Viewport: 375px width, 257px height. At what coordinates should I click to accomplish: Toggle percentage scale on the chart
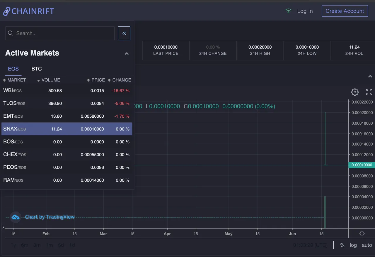tap(342, 245)
